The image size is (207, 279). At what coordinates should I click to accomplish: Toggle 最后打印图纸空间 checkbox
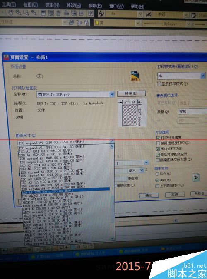pyautogui.click(x=158, y=155)
